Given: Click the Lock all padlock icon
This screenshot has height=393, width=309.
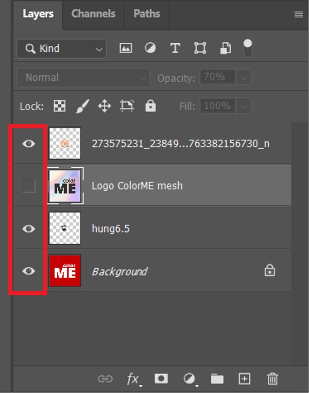Looking at the screenshot, I should (150, 106).
